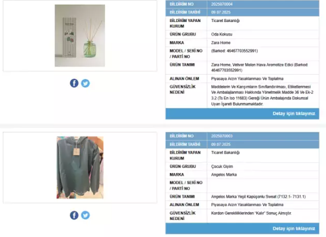This screenshot has width=326, height=237.
Task: Click the Vetiver Melon product description text
Action: pyautogui.click(x=260, y=67)
